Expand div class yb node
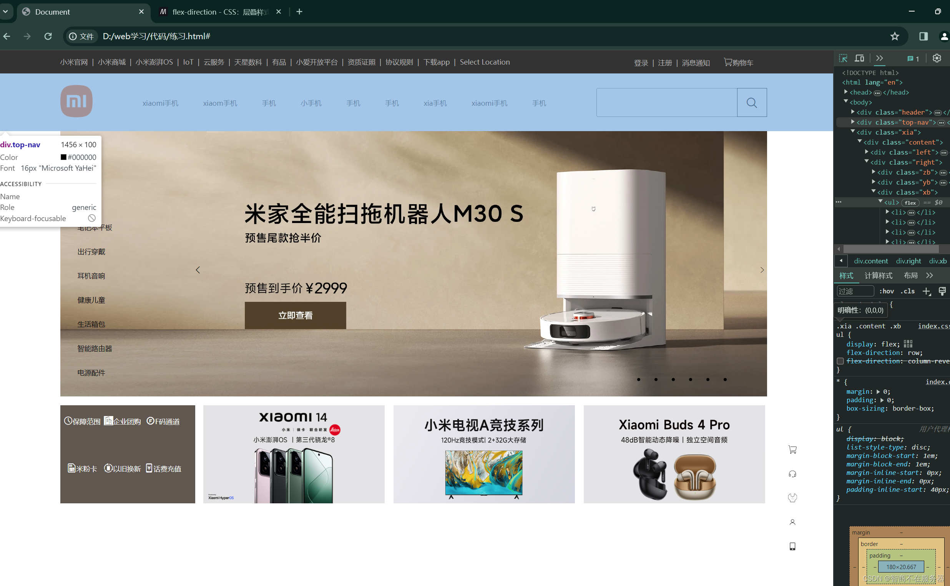This screenshot has width=950, height=586. point(873,182)
